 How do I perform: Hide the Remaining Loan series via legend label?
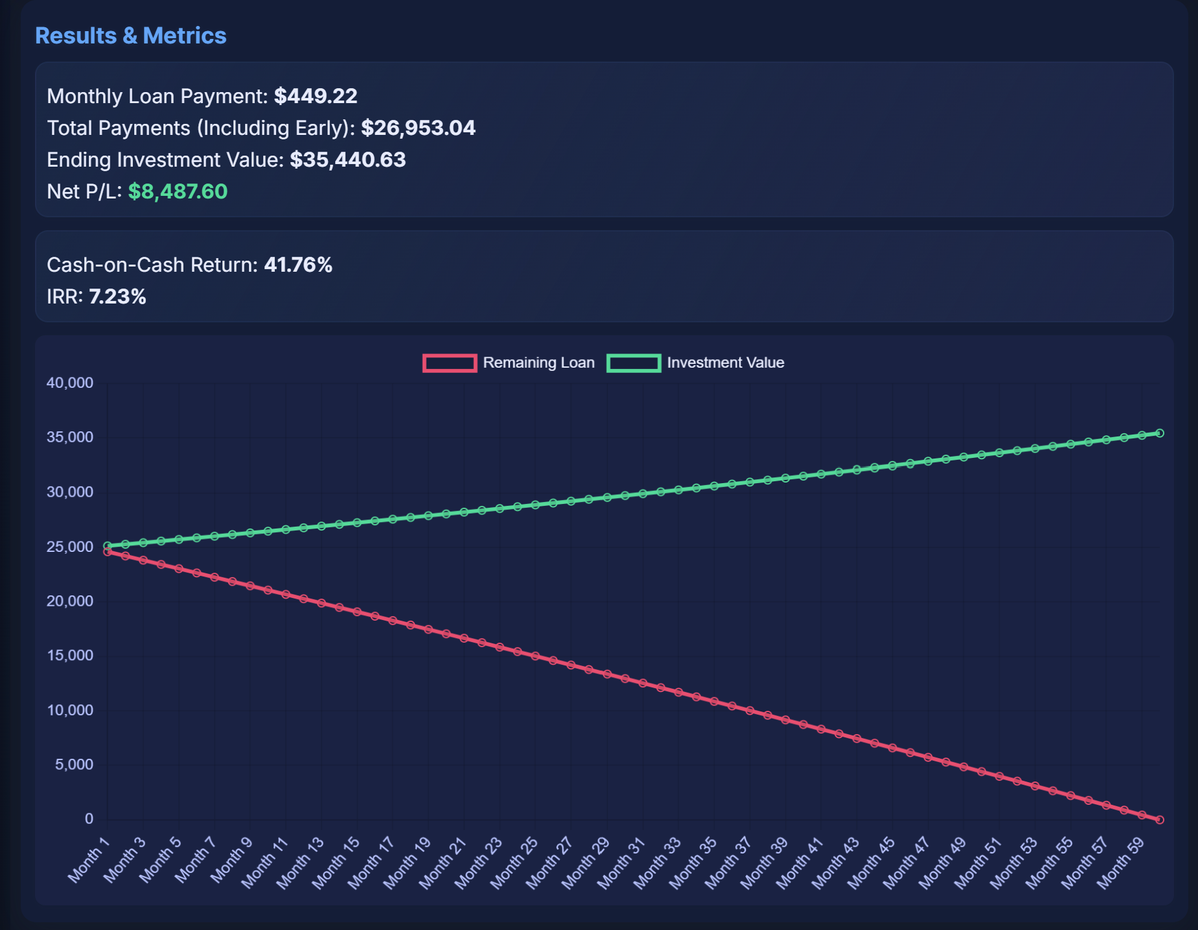538,363
